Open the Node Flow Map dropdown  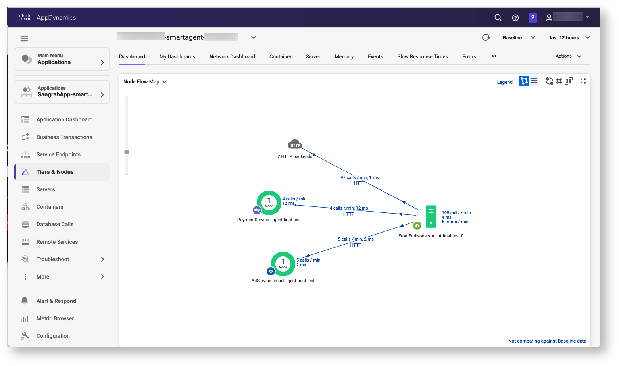pyautogui.click(x=145, y=81)
